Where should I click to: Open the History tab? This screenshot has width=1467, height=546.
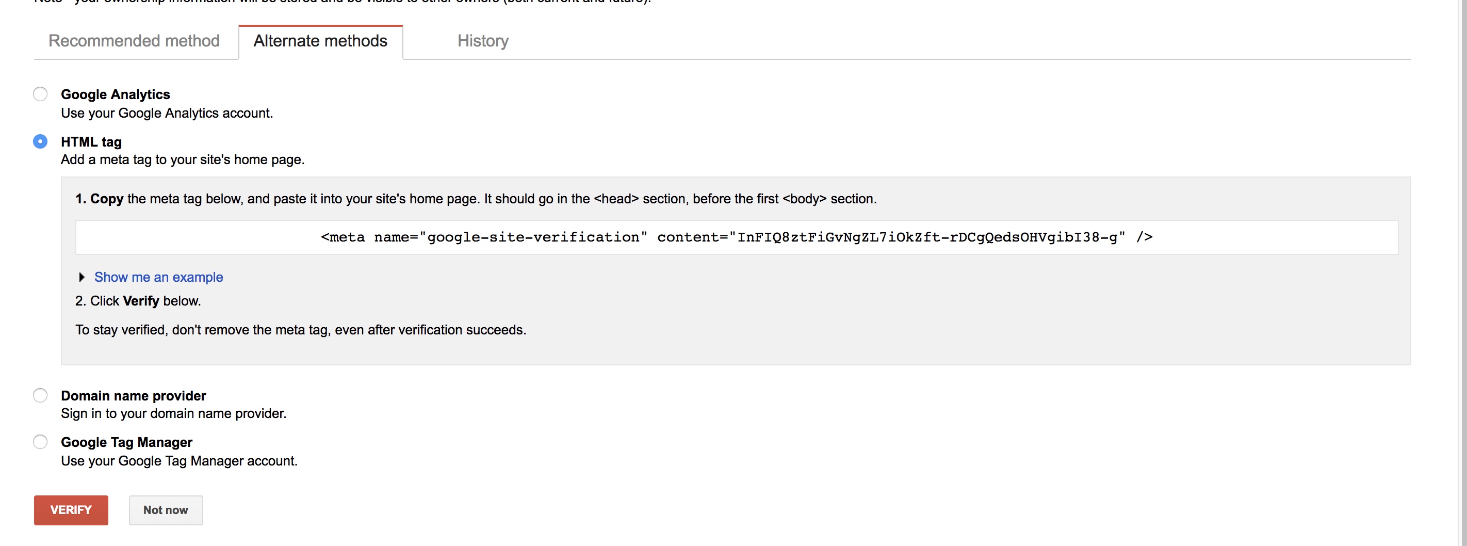coord(482,41)
